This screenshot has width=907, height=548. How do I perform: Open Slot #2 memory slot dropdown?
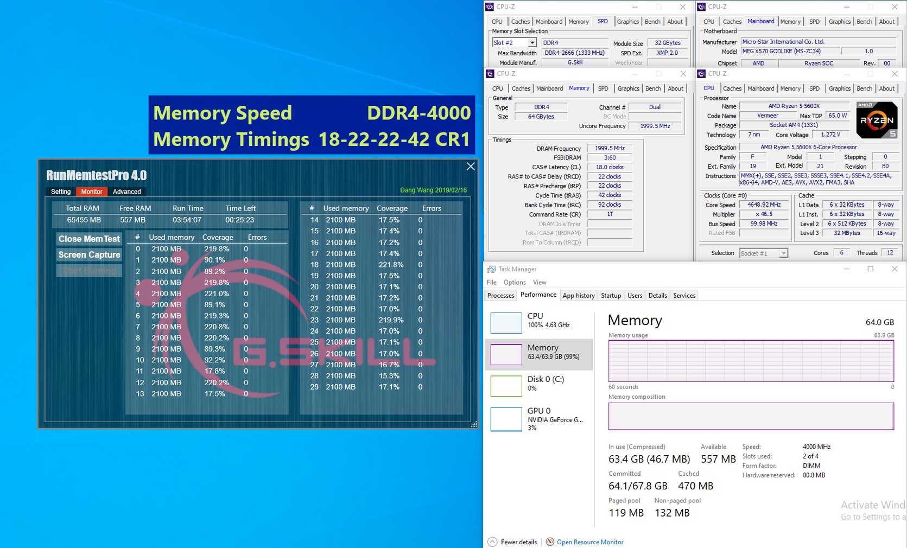(532, 43)
